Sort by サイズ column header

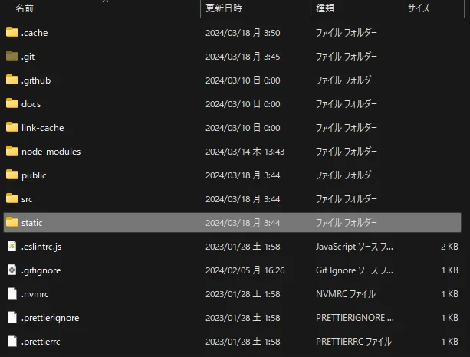[x=419, y=8]
